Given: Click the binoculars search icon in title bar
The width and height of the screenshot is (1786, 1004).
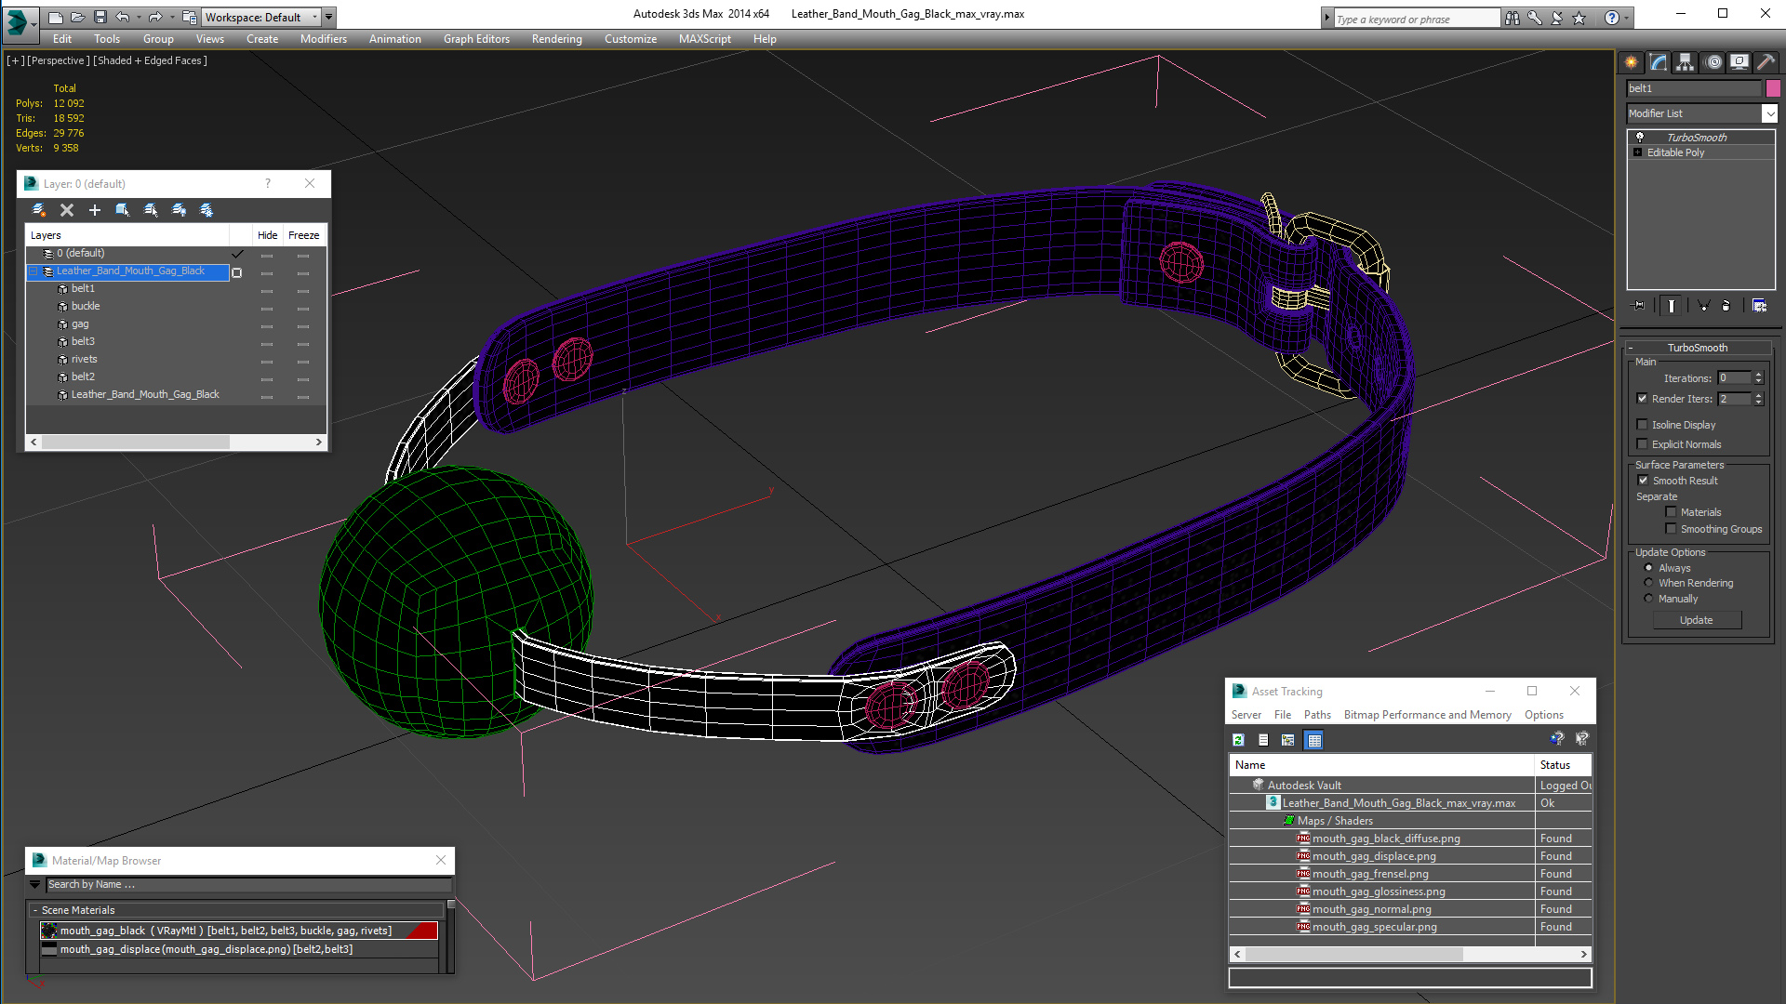Looking at the screenshot, I should [1513, 18].
